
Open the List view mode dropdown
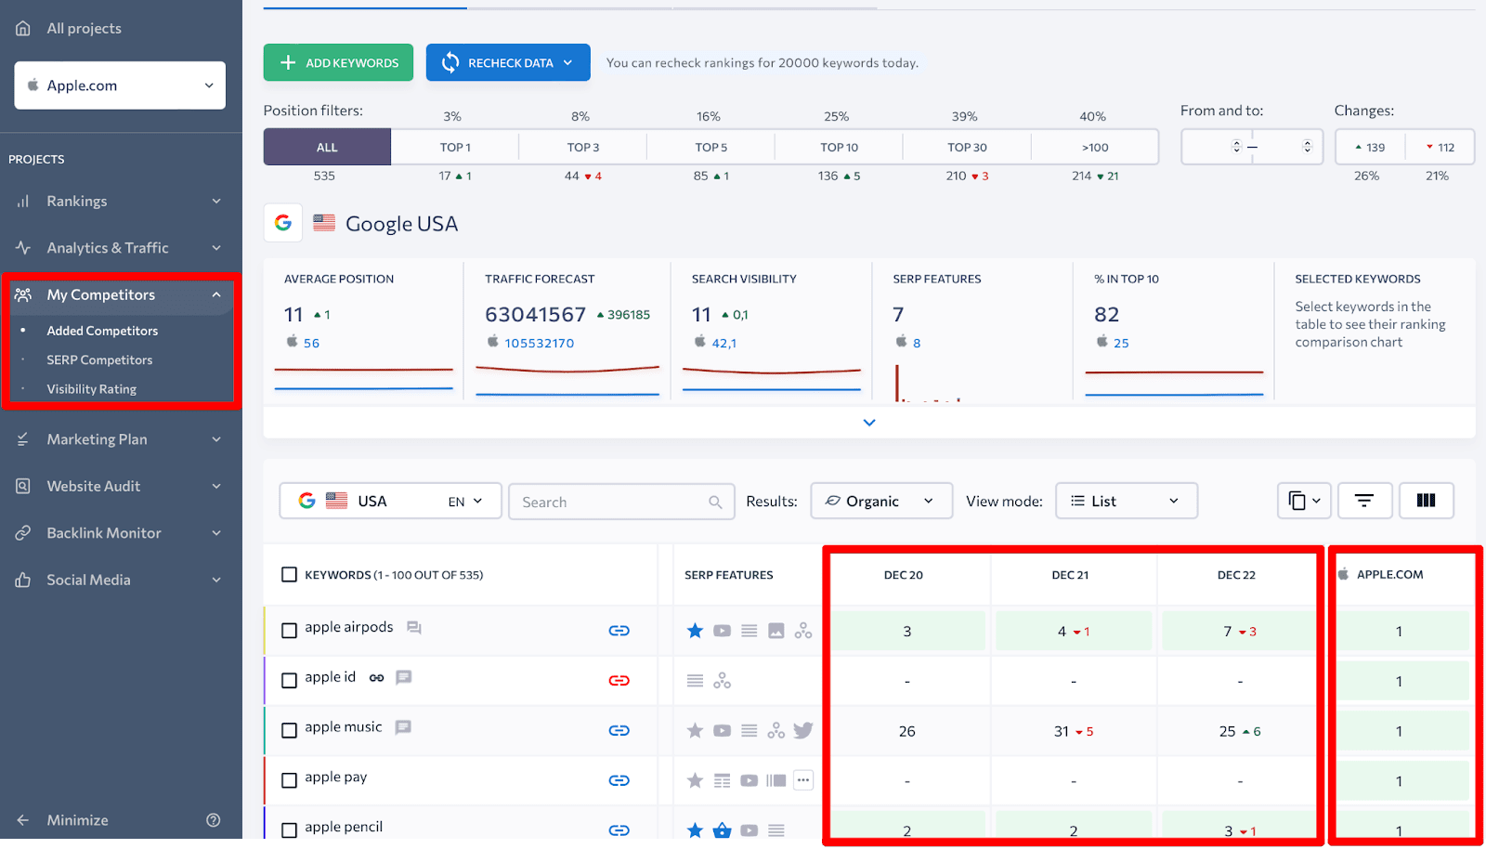(x=1127, y=501)
